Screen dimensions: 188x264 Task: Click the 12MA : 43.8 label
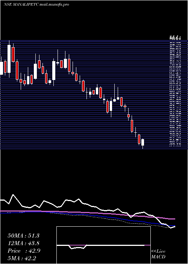(23, 243)
